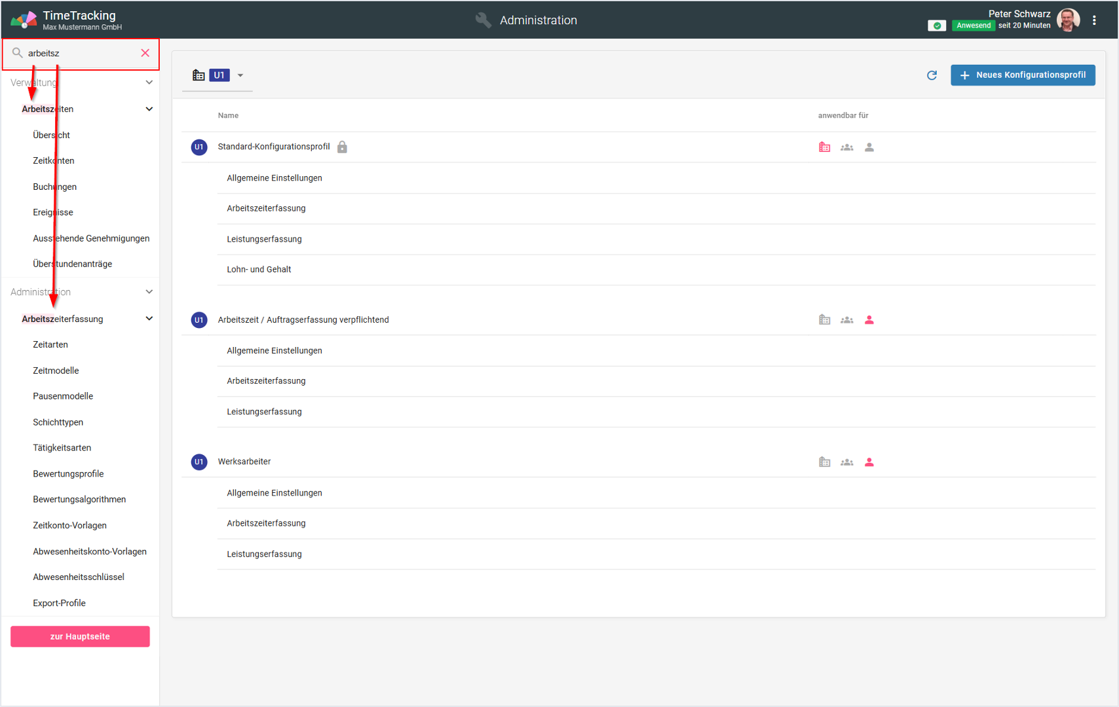Clear the search field with the red X
The image size is (1119, 707).
(145, 53)
